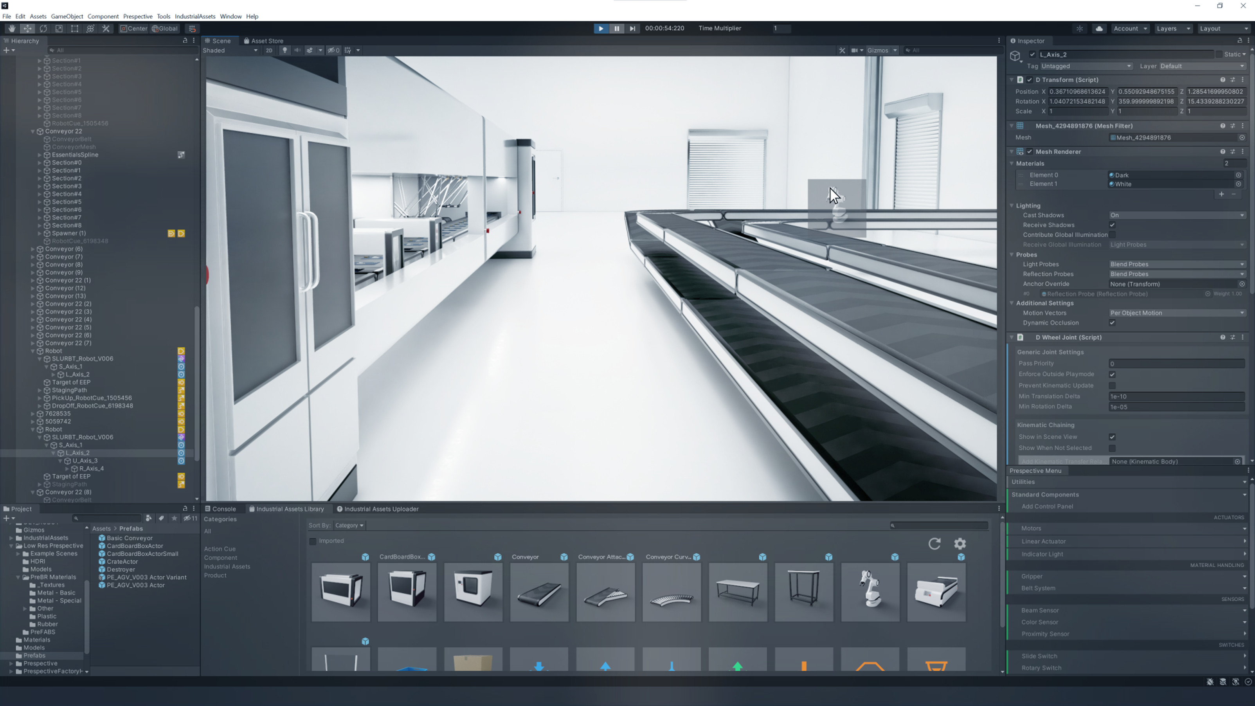The image size is (1255, 706).
Task: Open Motion Vectors dropdown
Action: [1177, 313]
